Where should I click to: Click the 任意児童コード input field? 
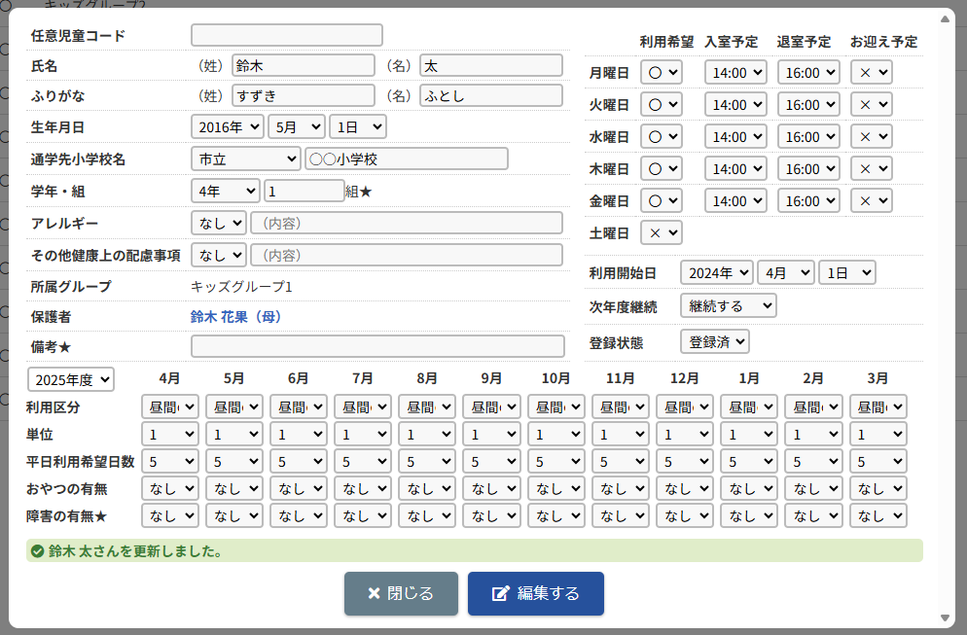click(x=287, y=35)
